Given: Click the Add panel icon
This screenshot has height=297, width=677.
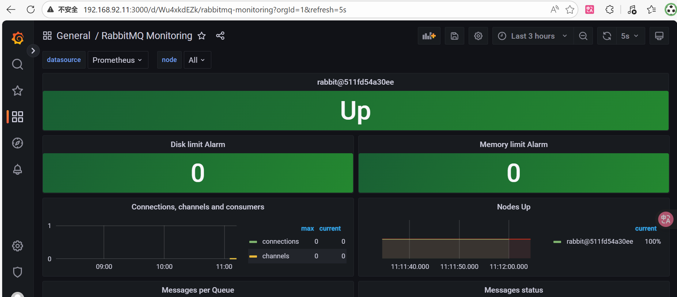Looking at the screenshot, I should pos(429,36).
